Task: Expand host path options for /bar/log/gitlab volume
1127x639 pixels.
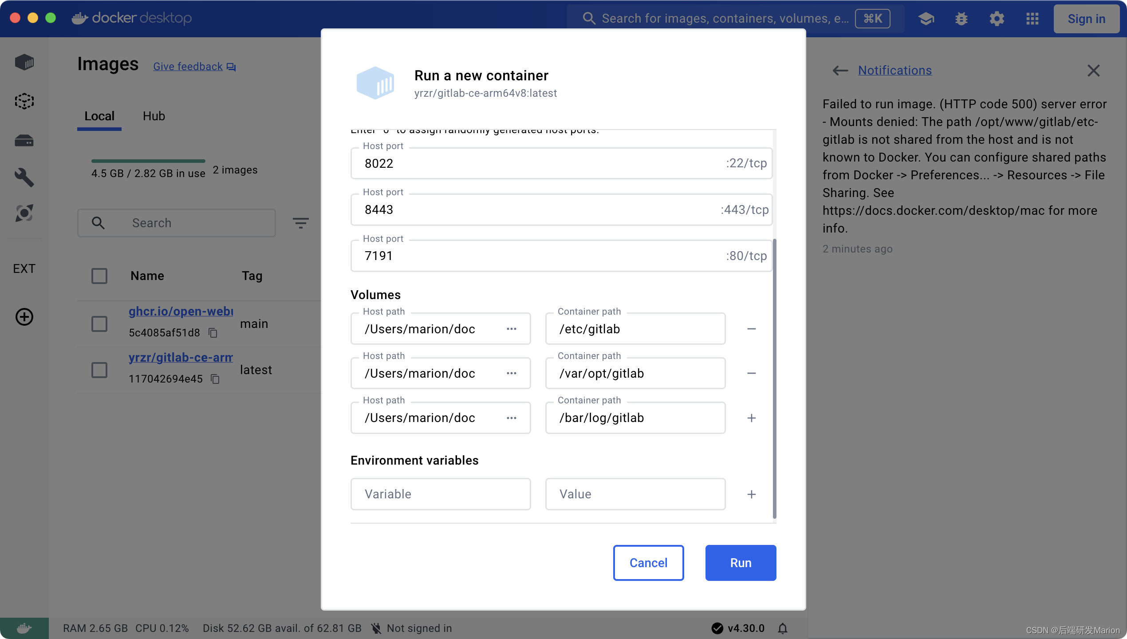Action: pyautogui.click(x=512, y=418)
